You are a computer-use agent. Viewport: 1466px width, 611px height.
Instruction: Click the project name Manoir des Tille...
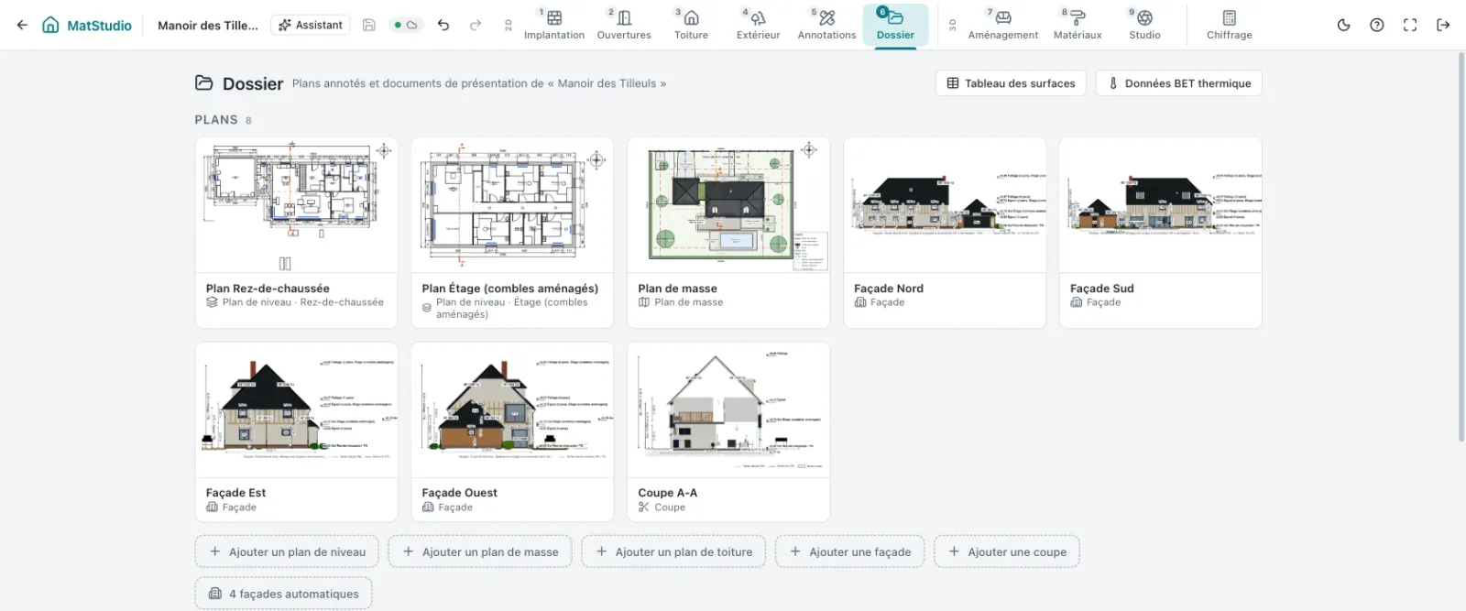click(208, 26)
